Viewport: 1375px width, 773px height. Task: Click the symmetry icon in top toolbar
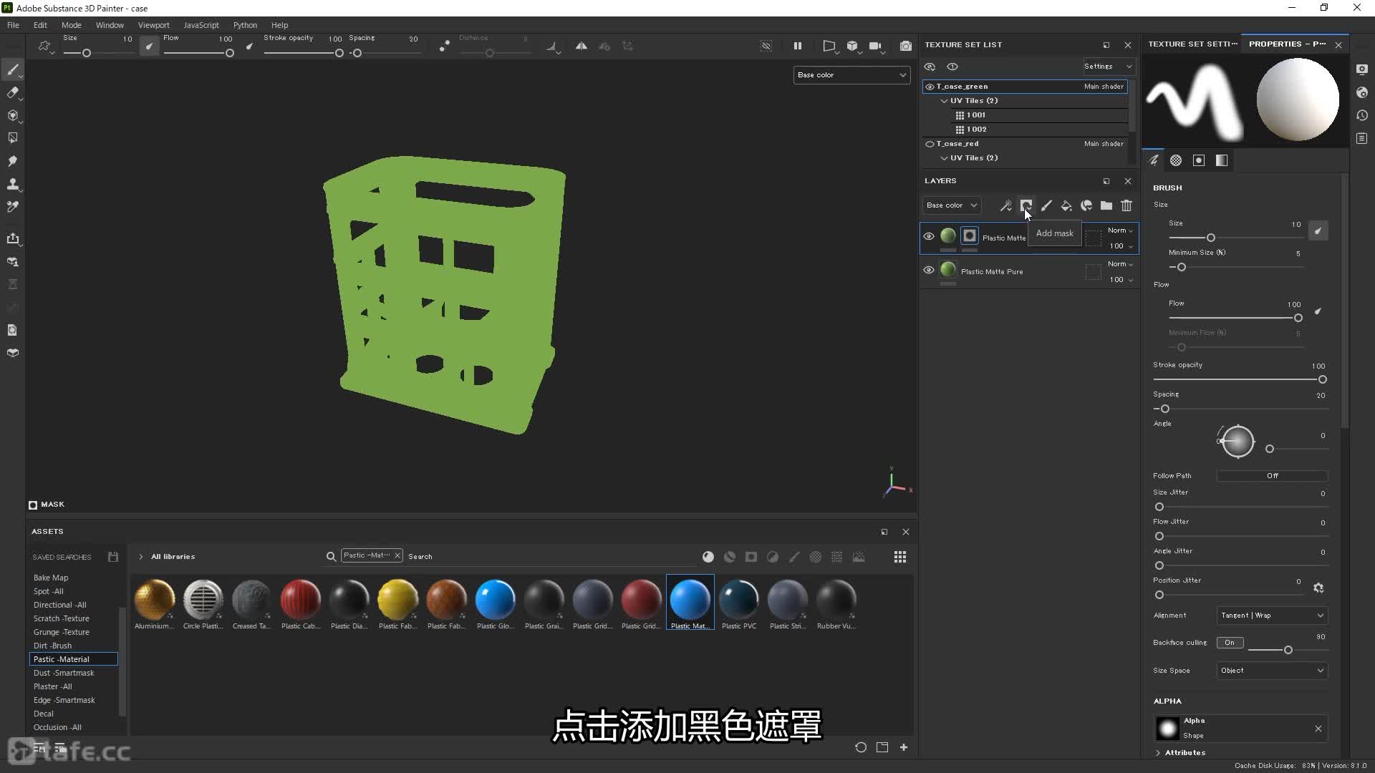tap(582, 46)
